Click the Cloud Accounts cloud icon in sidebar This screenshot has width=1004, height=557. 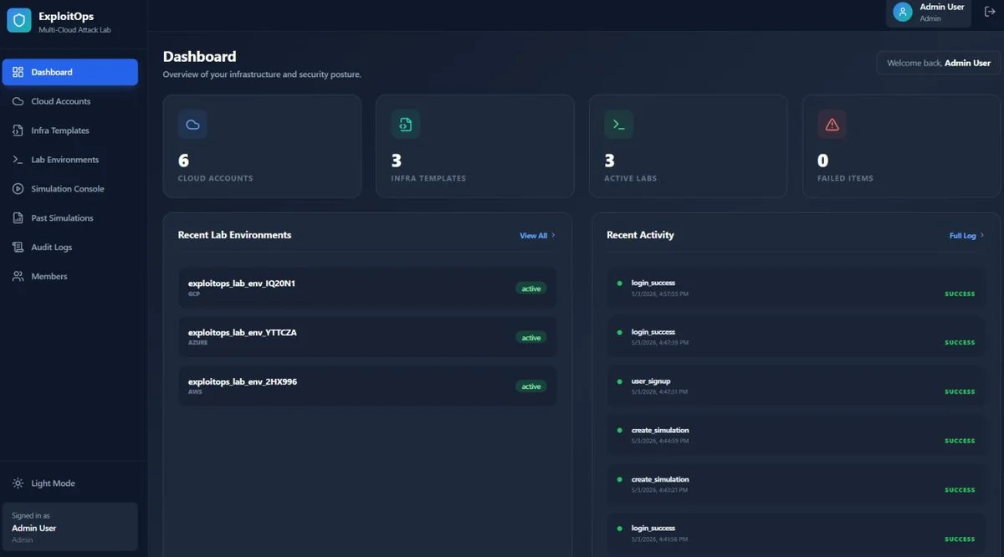click(x=18, y=101)
